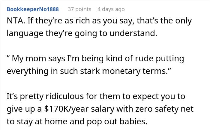Select the line 'language they're going to understand.'
The width and height of the screenshot is (210, 130).
click(x=82, y=34)
